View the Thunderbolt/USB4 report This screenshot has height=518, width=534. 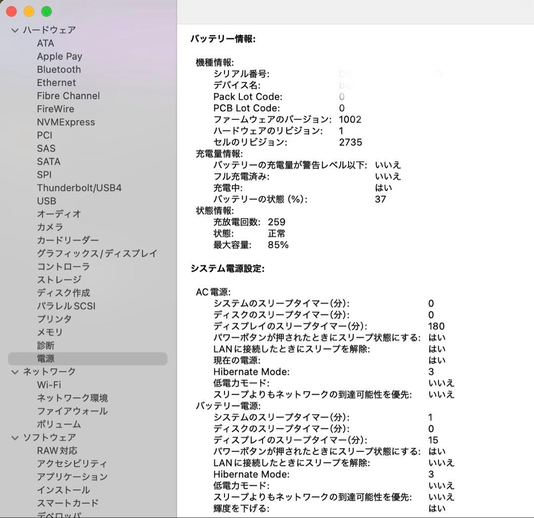79,188
